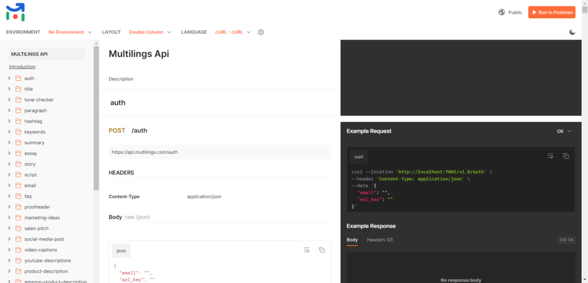Toggle word wrap in json body block
Image resolution: width=588 pixels, height=283 pixels.
point(307,250)
